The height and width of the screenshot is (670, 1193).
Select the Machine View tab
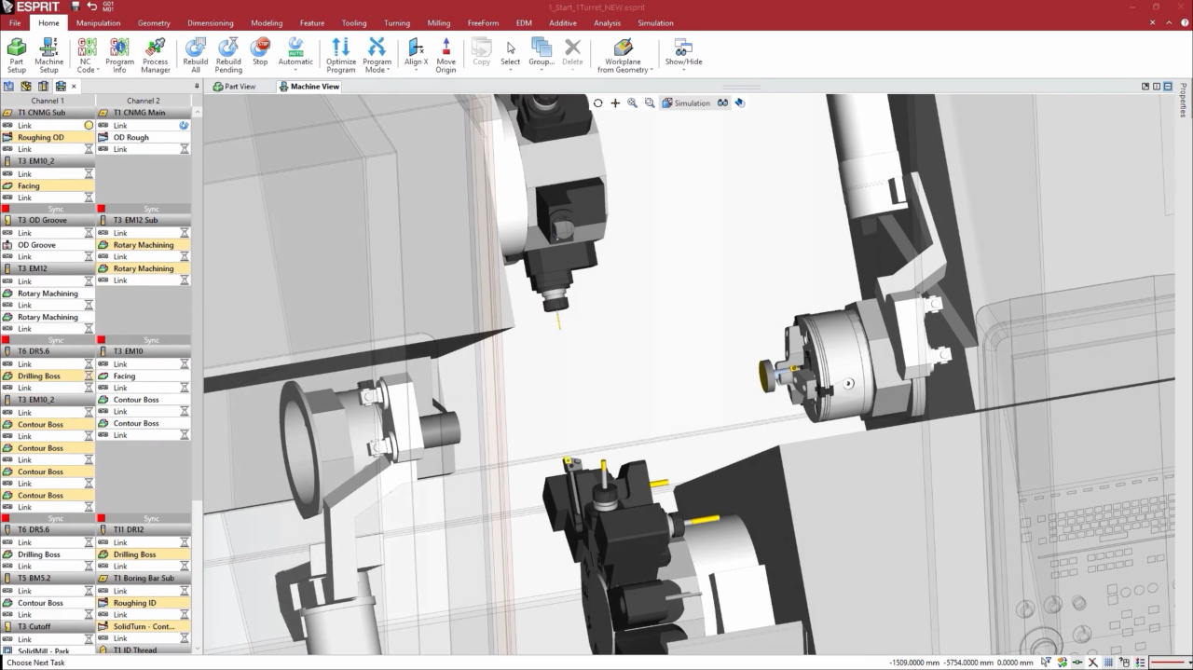pos(309,87)
